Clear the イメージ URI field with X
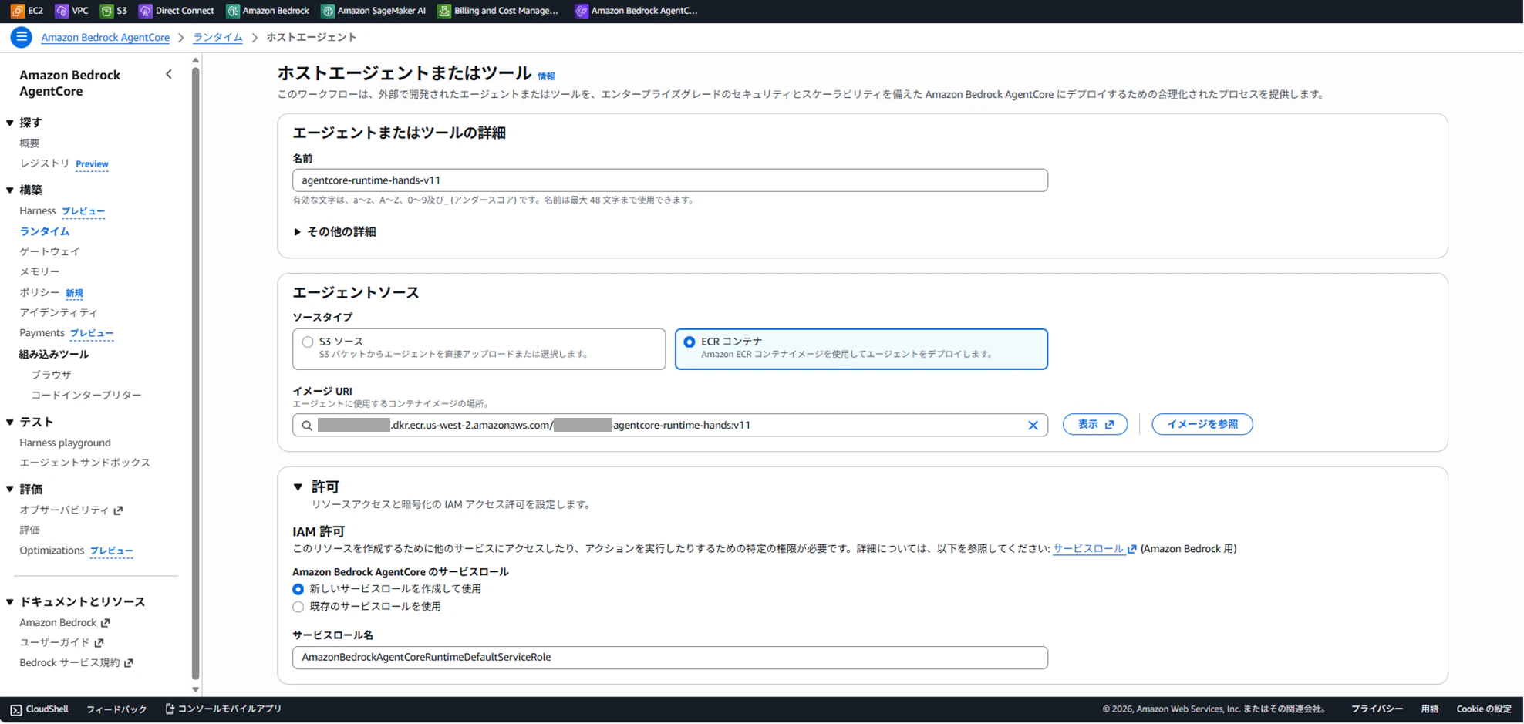The height and width of the screenshot is (724, 1524). (1033, 426)
